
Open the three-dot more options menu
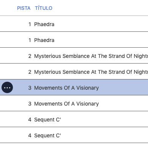7,87
